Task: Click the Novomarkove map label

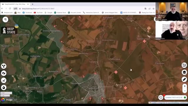Action: [23, 35]
